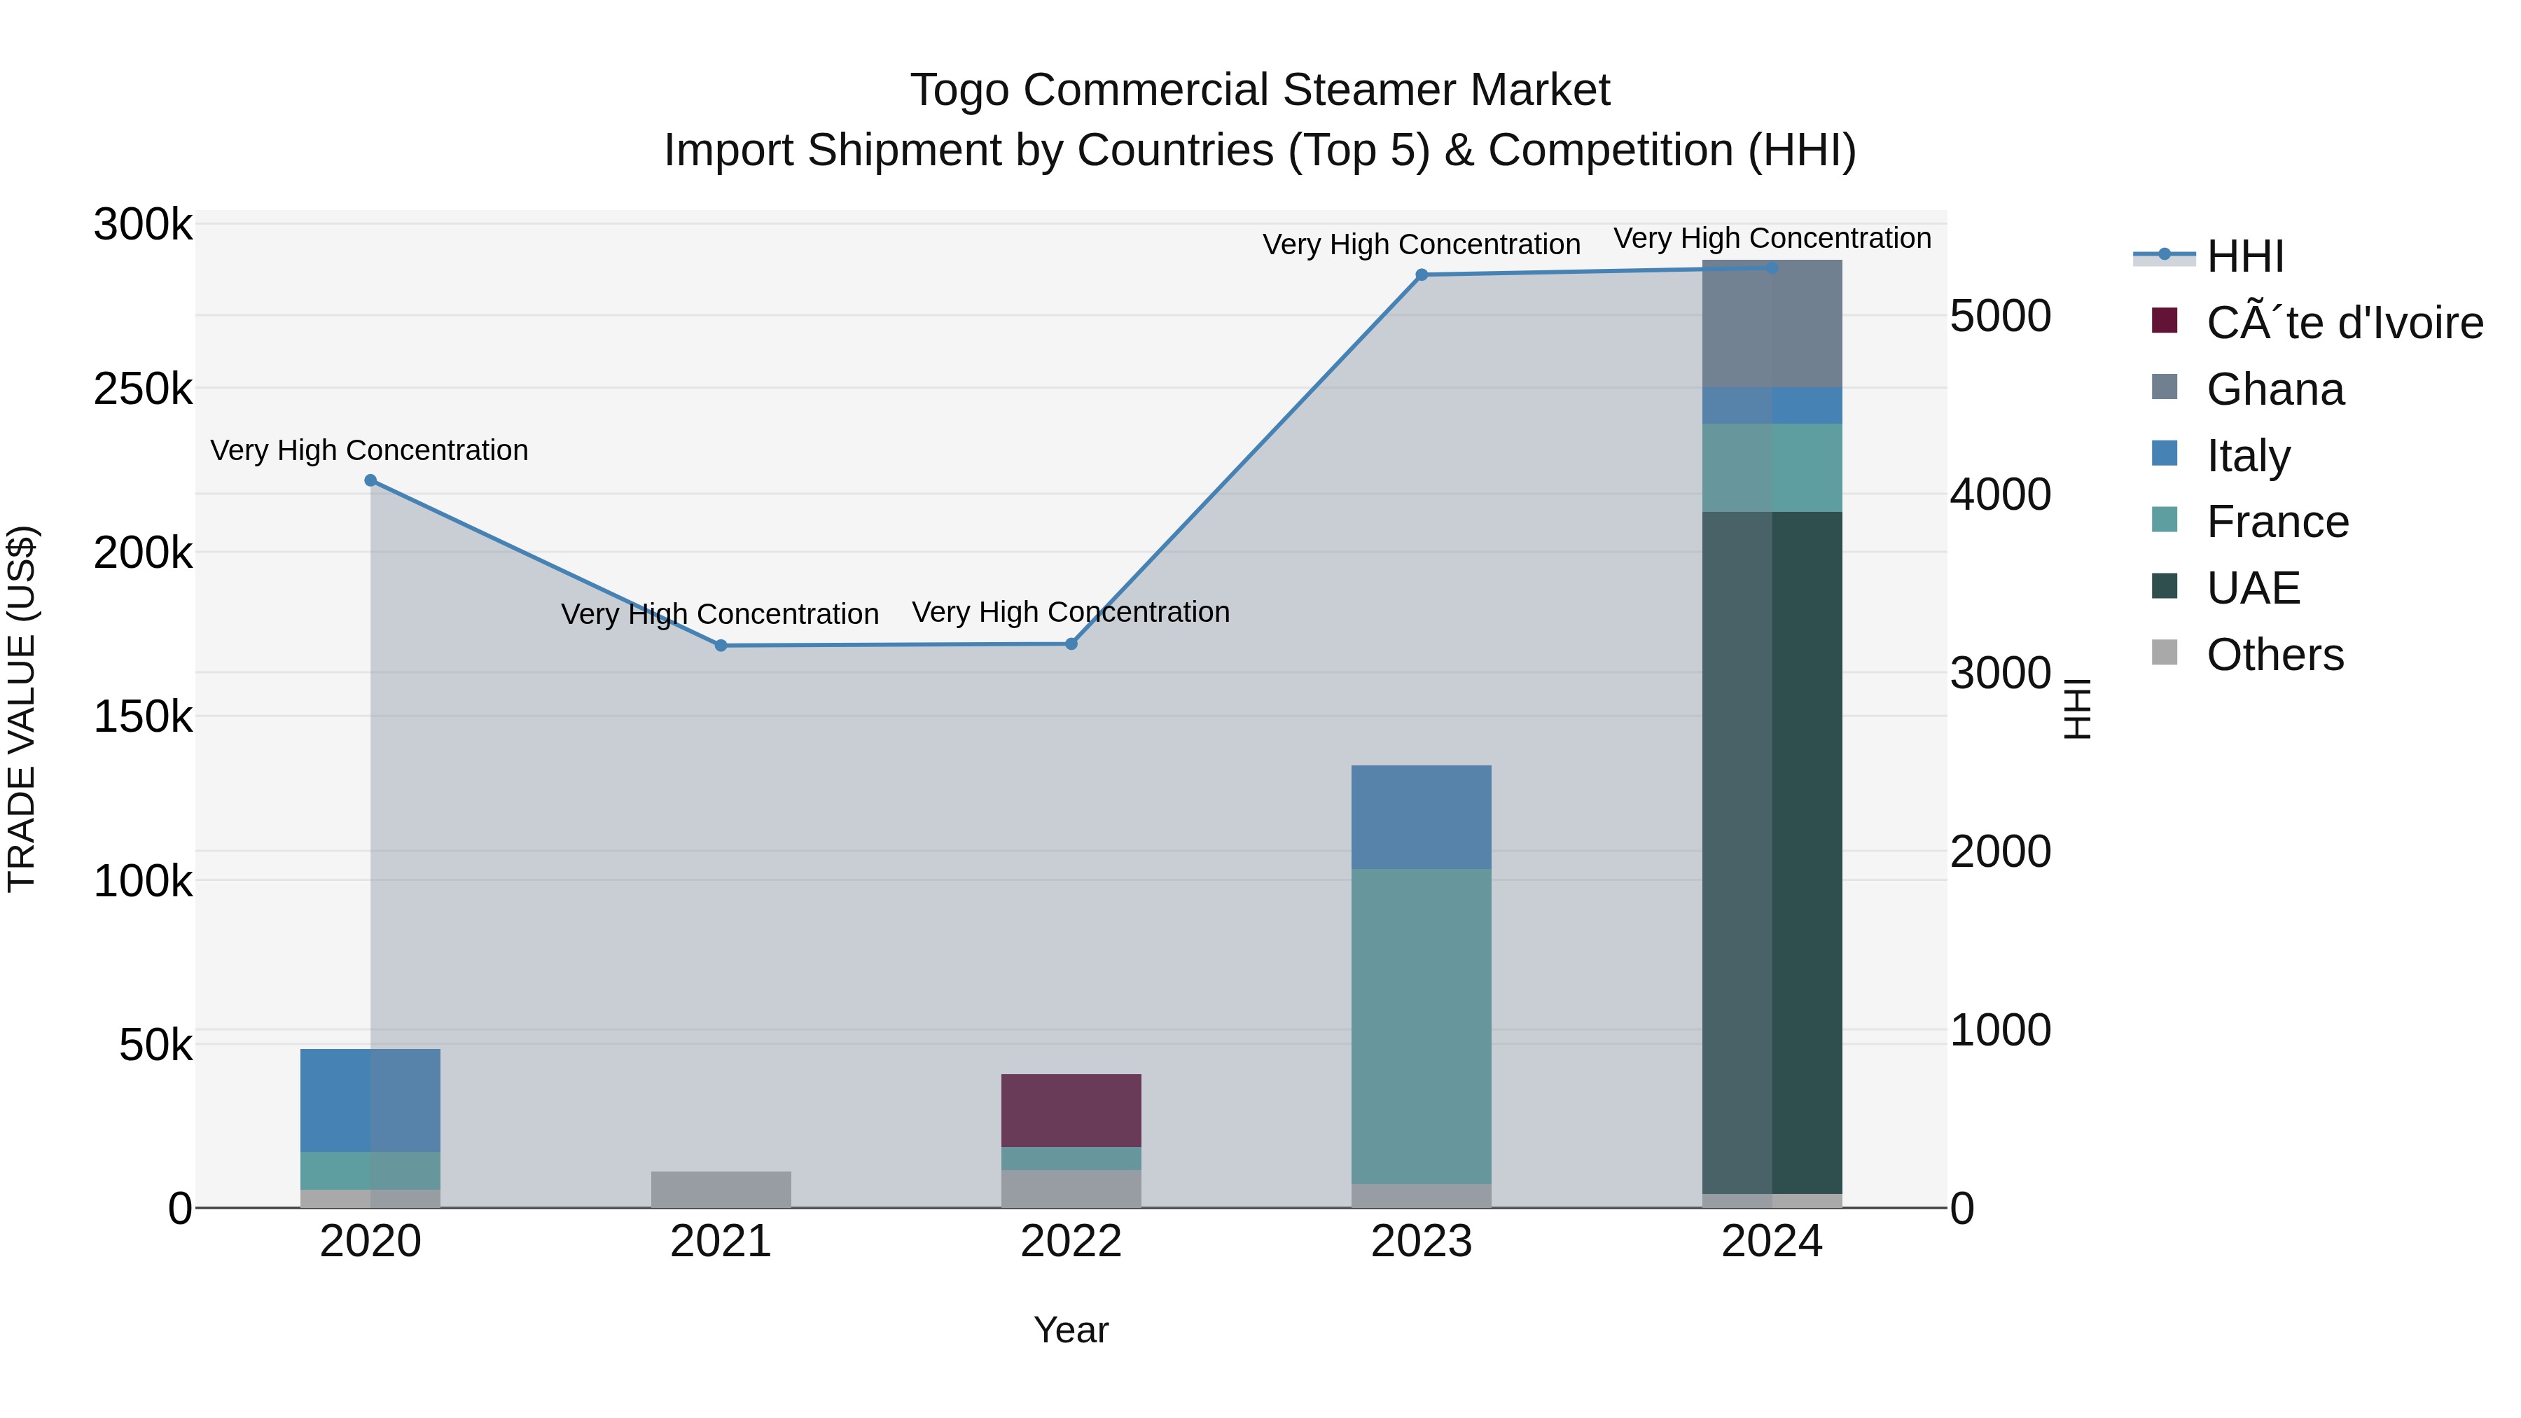Click the 2021 x-axis year label
The height and width of the screenshot is (1418, 2521).
(721, 1242)
